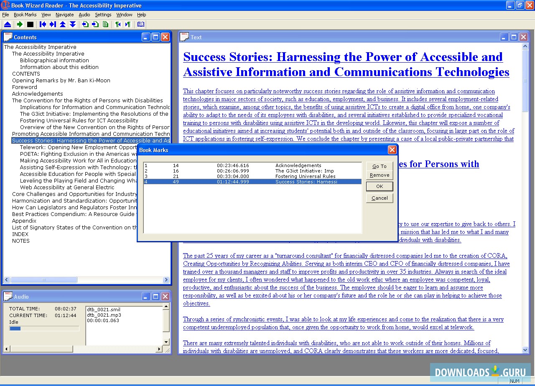The width and height of the screenshot is (535, 386).
Task: Click Book Wizard Reader title bar app icon
Action: click(x=5, y=5)
